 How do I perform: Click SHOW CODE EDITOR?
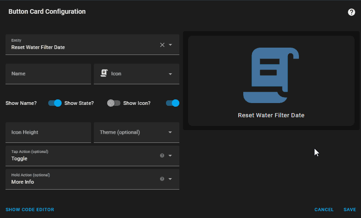click(x=30, y=209)
